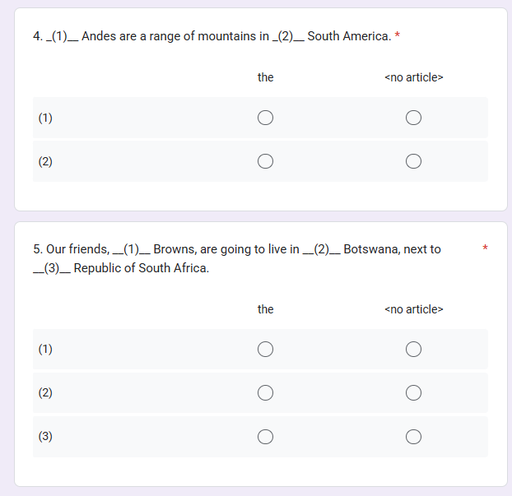Viewport: 512px width, 496px height.
Task: Mark '<no article>' for blank (2) in question 5
Action: [413, 392]
